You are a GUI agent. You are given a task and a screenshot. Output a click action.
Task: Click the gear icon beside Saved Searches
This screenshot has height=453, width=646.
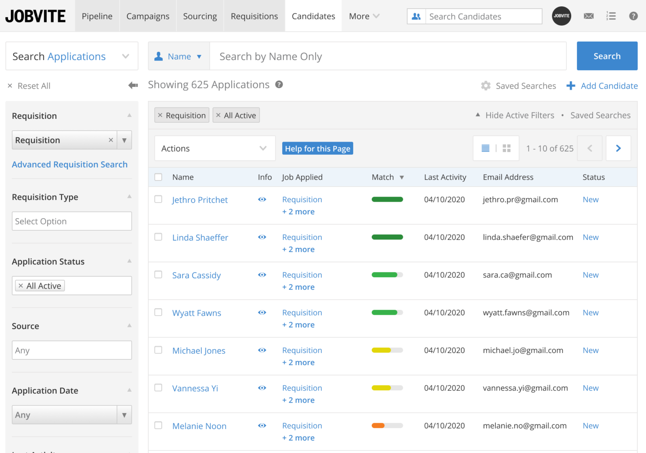click(486, 85)
